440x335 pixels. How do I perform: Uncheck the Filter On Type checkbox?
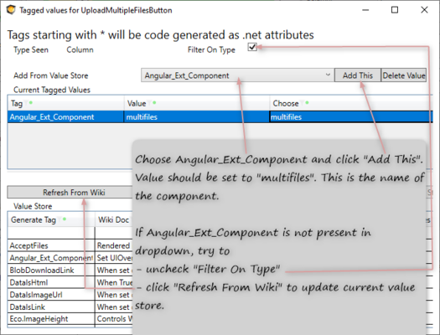[x=252, y=47]
